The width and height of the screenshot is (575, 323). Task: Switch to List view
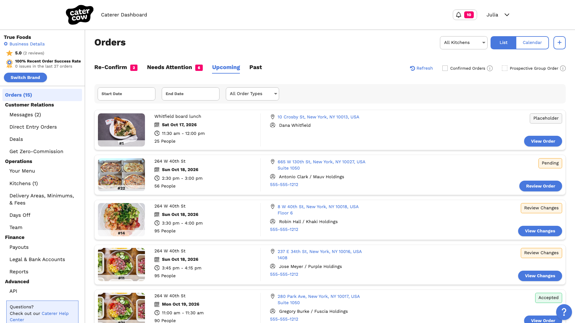503,42
